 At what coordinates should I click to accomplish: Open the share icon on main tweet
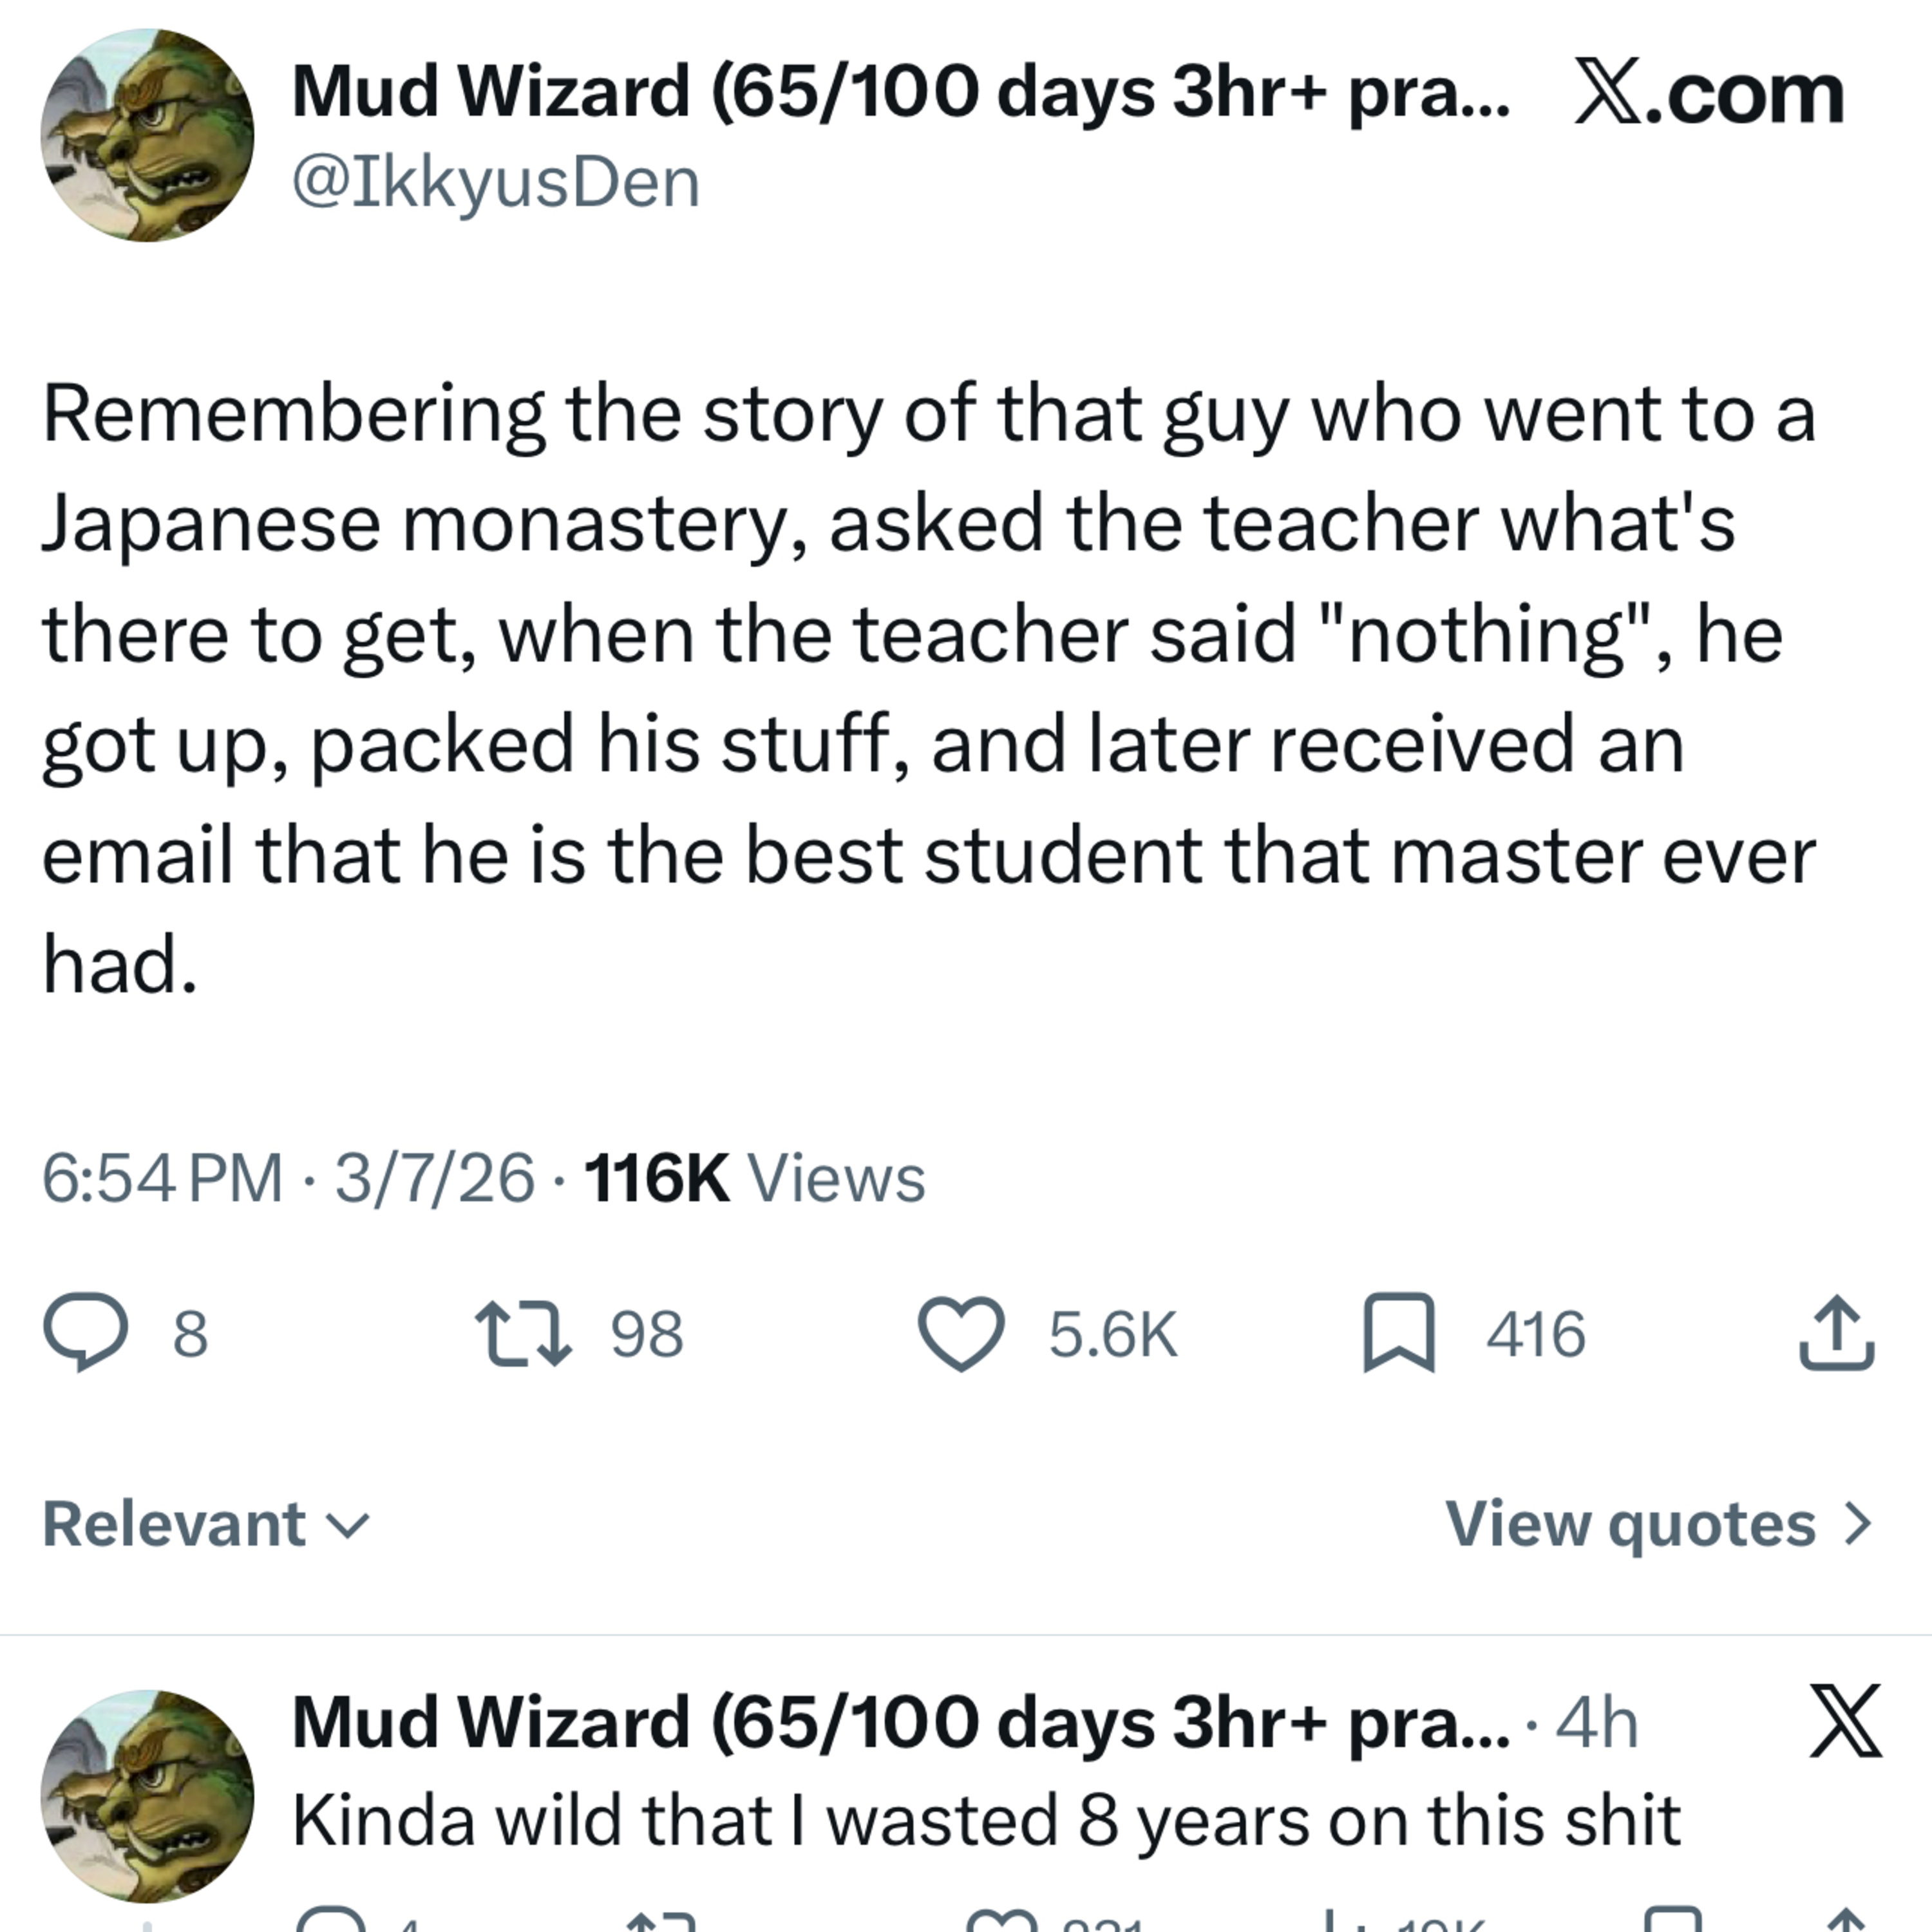point(1836,1332)
